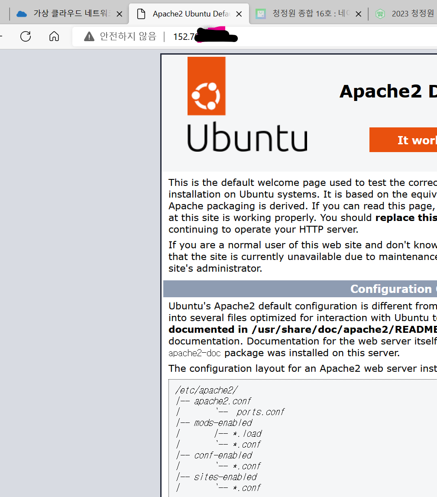
Task: Click 'ports.conf' in the config layout
Action: click(x=260, y=412)
